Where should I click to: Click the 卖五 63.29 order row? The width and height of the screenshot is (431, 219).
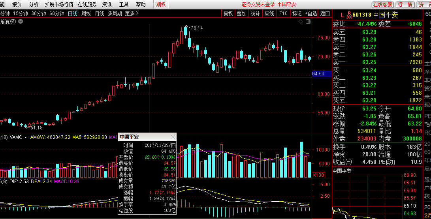[377, 32]
